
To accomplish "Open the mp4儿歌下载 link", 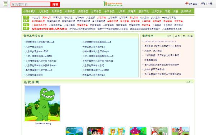I will 169,18.
